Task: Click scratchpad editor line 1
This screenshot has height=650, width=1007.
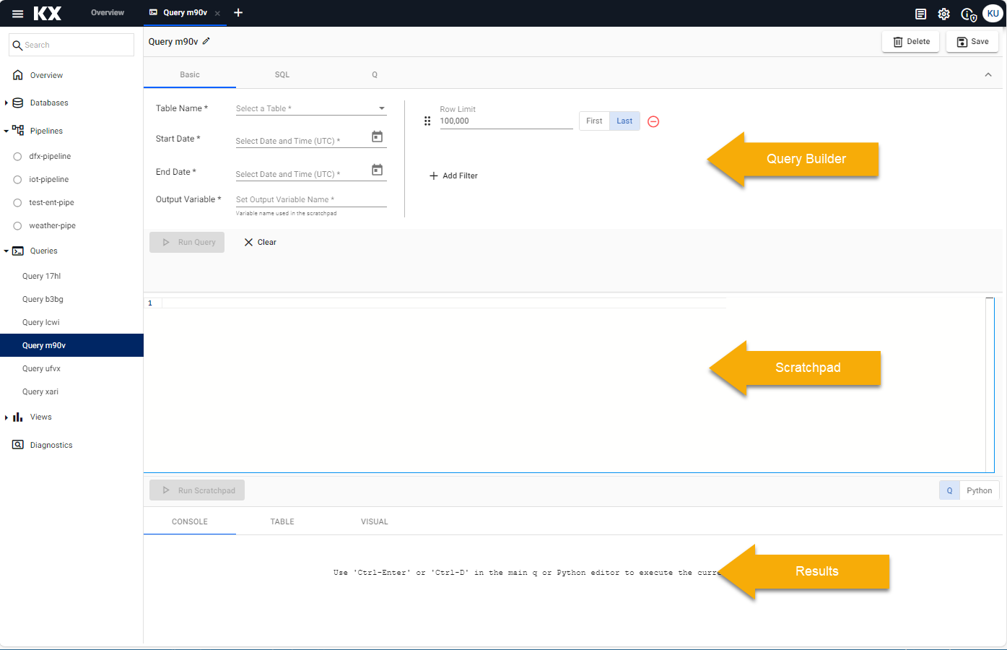Action: [x=444, y=303]
